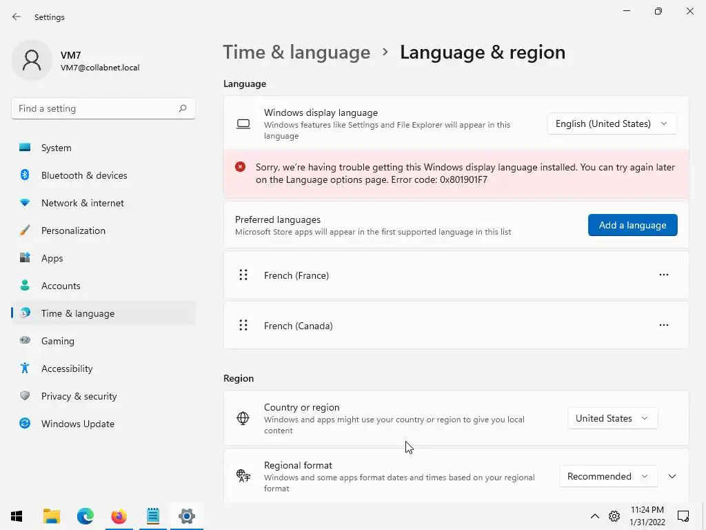Click the Network wifi icon in sidebar
Screen dimensions: 706x530
coord(25,203)
